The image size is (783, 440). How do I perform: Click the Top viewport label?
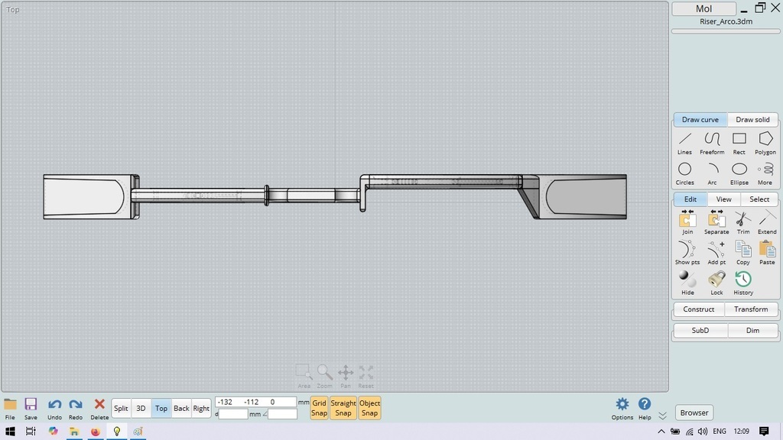12,9
